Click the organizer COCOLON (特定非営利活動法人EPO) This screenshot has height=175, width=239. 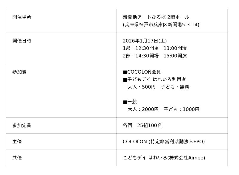coord(164,141)
